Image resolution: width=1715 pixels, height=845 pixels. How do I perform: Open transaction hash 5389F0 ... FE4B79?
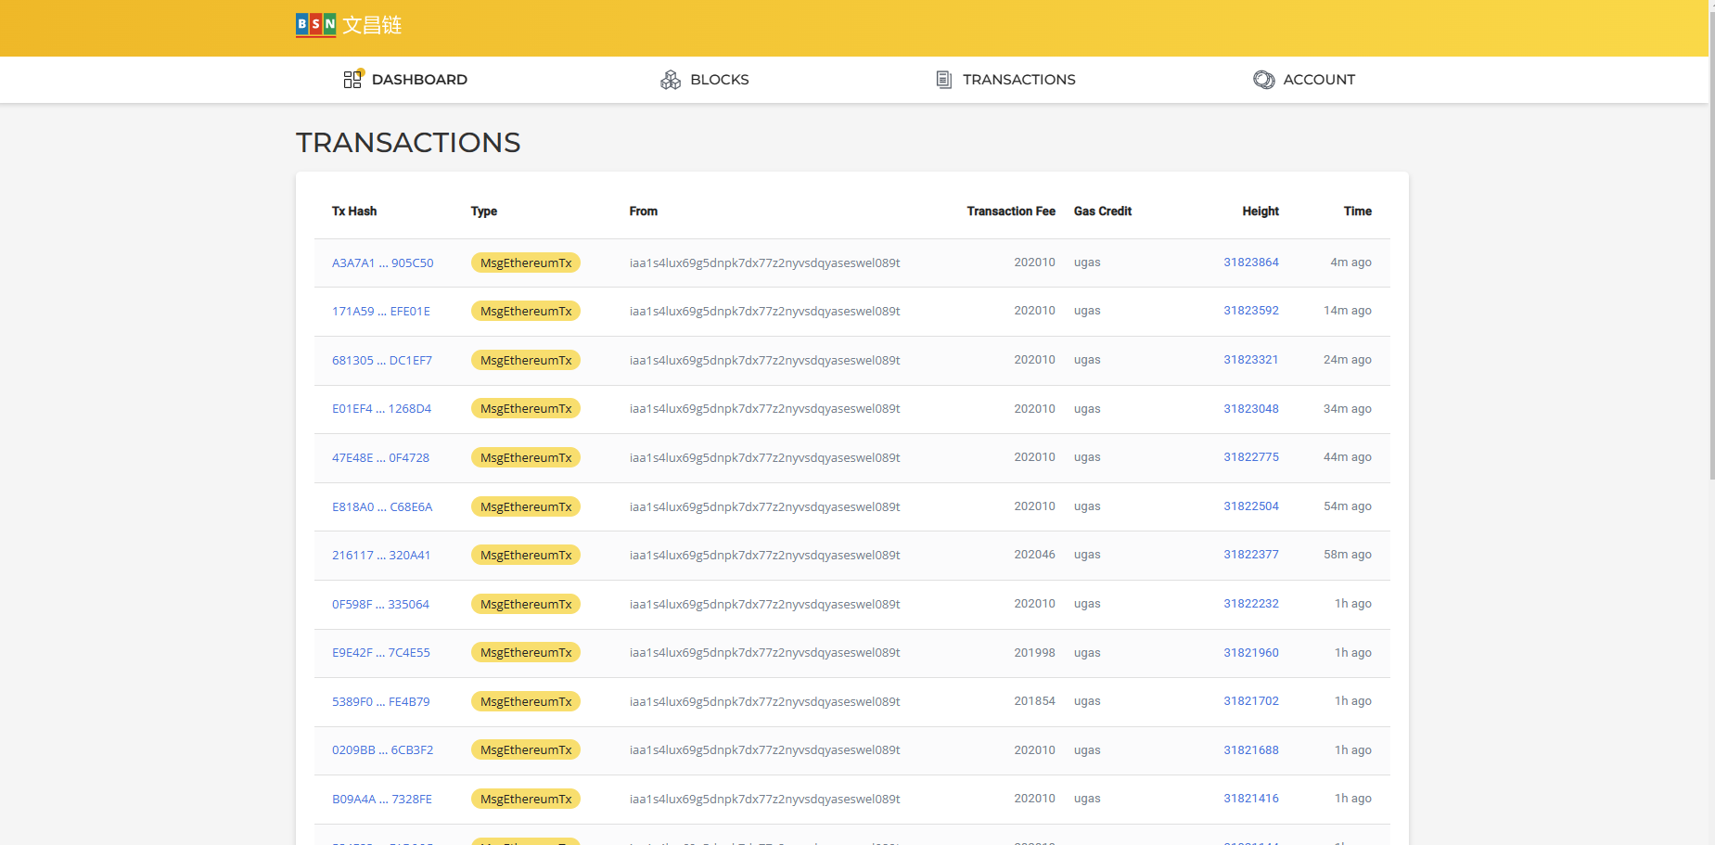pyautogui.click(x=381, y=701)
